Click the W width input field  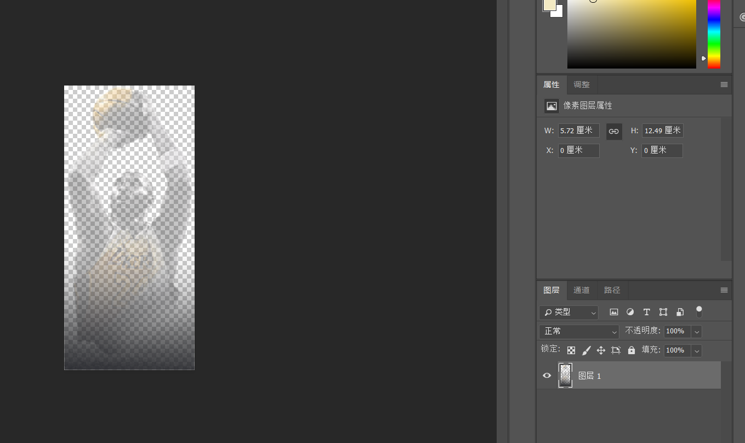point(578,130)
